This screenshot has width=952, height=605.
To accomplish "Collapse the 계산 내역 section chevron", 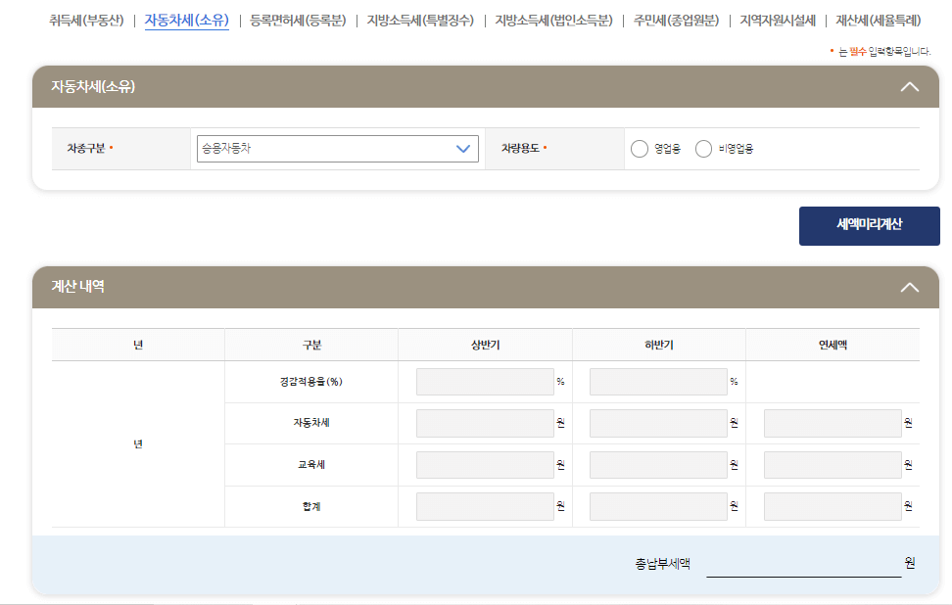I will point(909,287).
